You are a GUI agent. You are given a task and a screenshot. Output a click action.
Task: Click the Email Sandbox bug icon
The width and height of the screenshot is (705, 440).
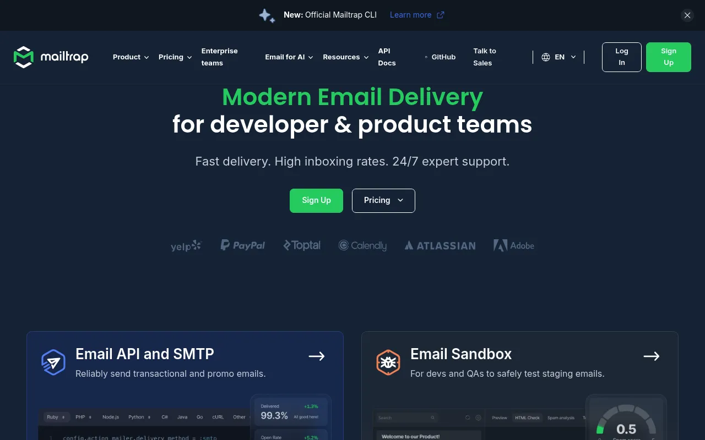tap(388, 362)
